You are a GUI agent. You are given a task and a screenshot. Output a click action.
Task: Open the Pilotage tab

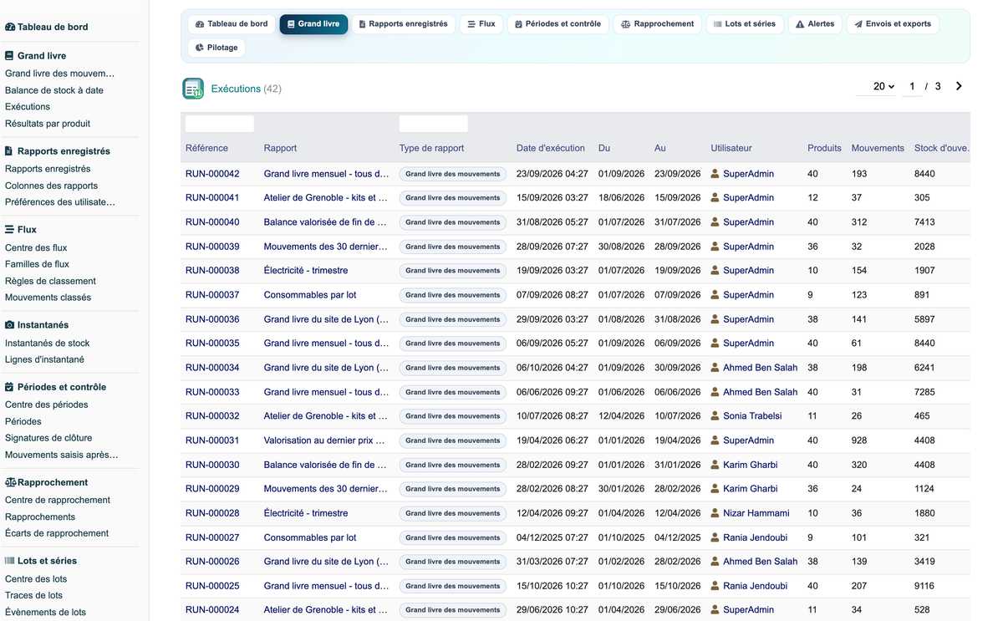(216, 48)
